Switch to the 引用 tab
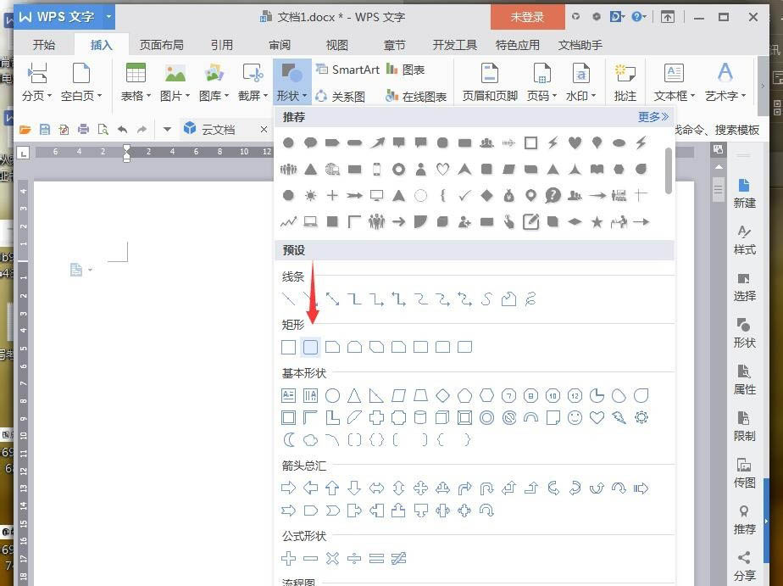The image size is (783, 586). pos(222,45)
